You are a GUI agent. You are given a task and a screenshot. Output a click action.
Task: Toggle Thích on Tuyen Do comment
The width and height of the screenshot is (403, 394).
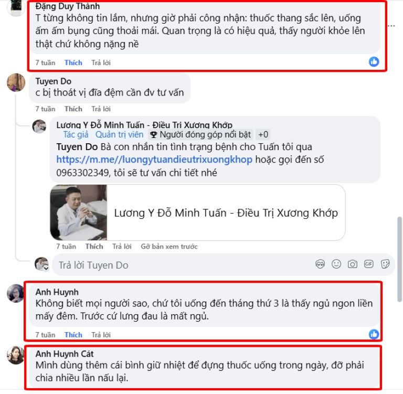73,109
